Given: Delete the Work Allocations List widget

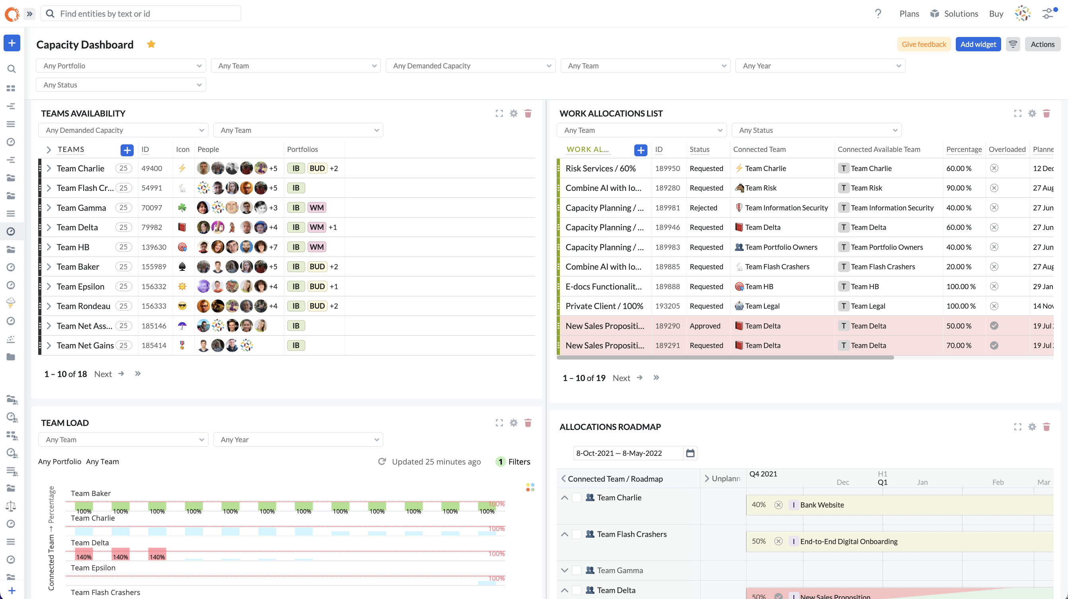Looking at the screenshot, I should 1046,113.
